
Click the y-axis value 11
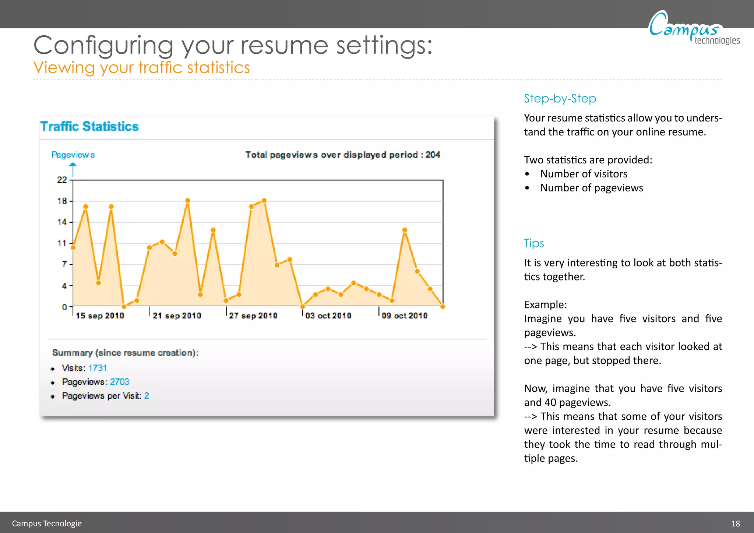(x=62, y=243)
